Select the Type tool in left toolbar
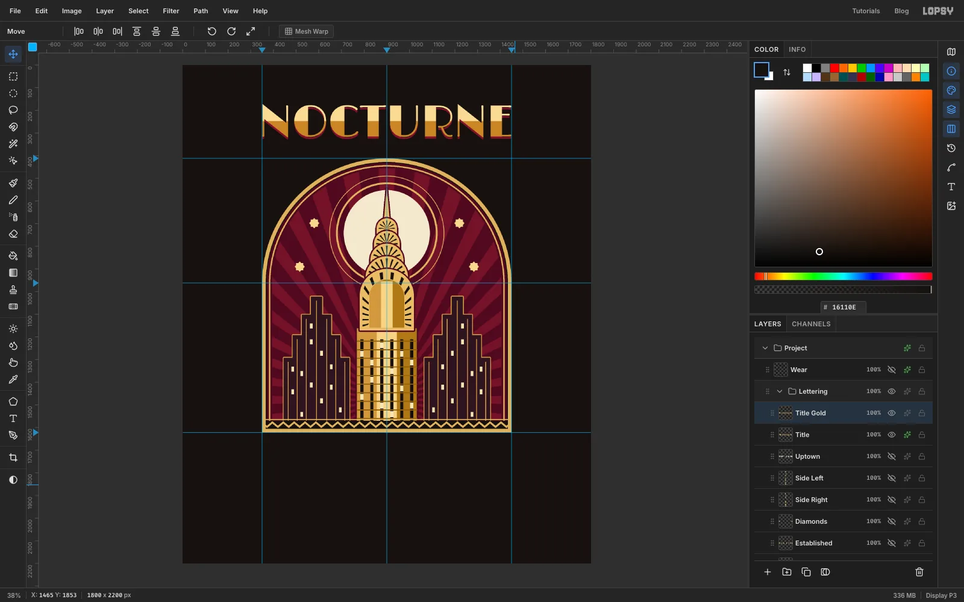Screen dimensions: 964x602 coord(13,418)
